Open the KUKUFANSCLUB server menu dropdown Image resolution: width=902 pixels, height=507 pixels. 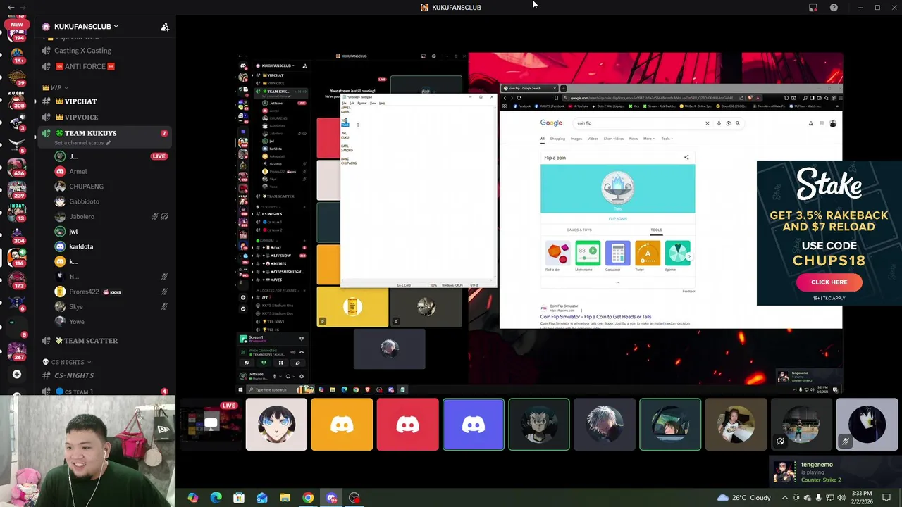[86, 26]
